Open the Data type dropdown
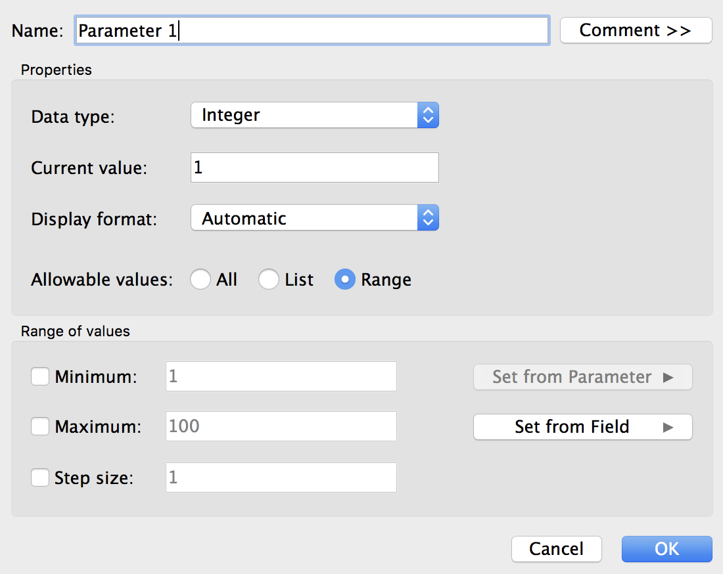 [x=314, y=115]
